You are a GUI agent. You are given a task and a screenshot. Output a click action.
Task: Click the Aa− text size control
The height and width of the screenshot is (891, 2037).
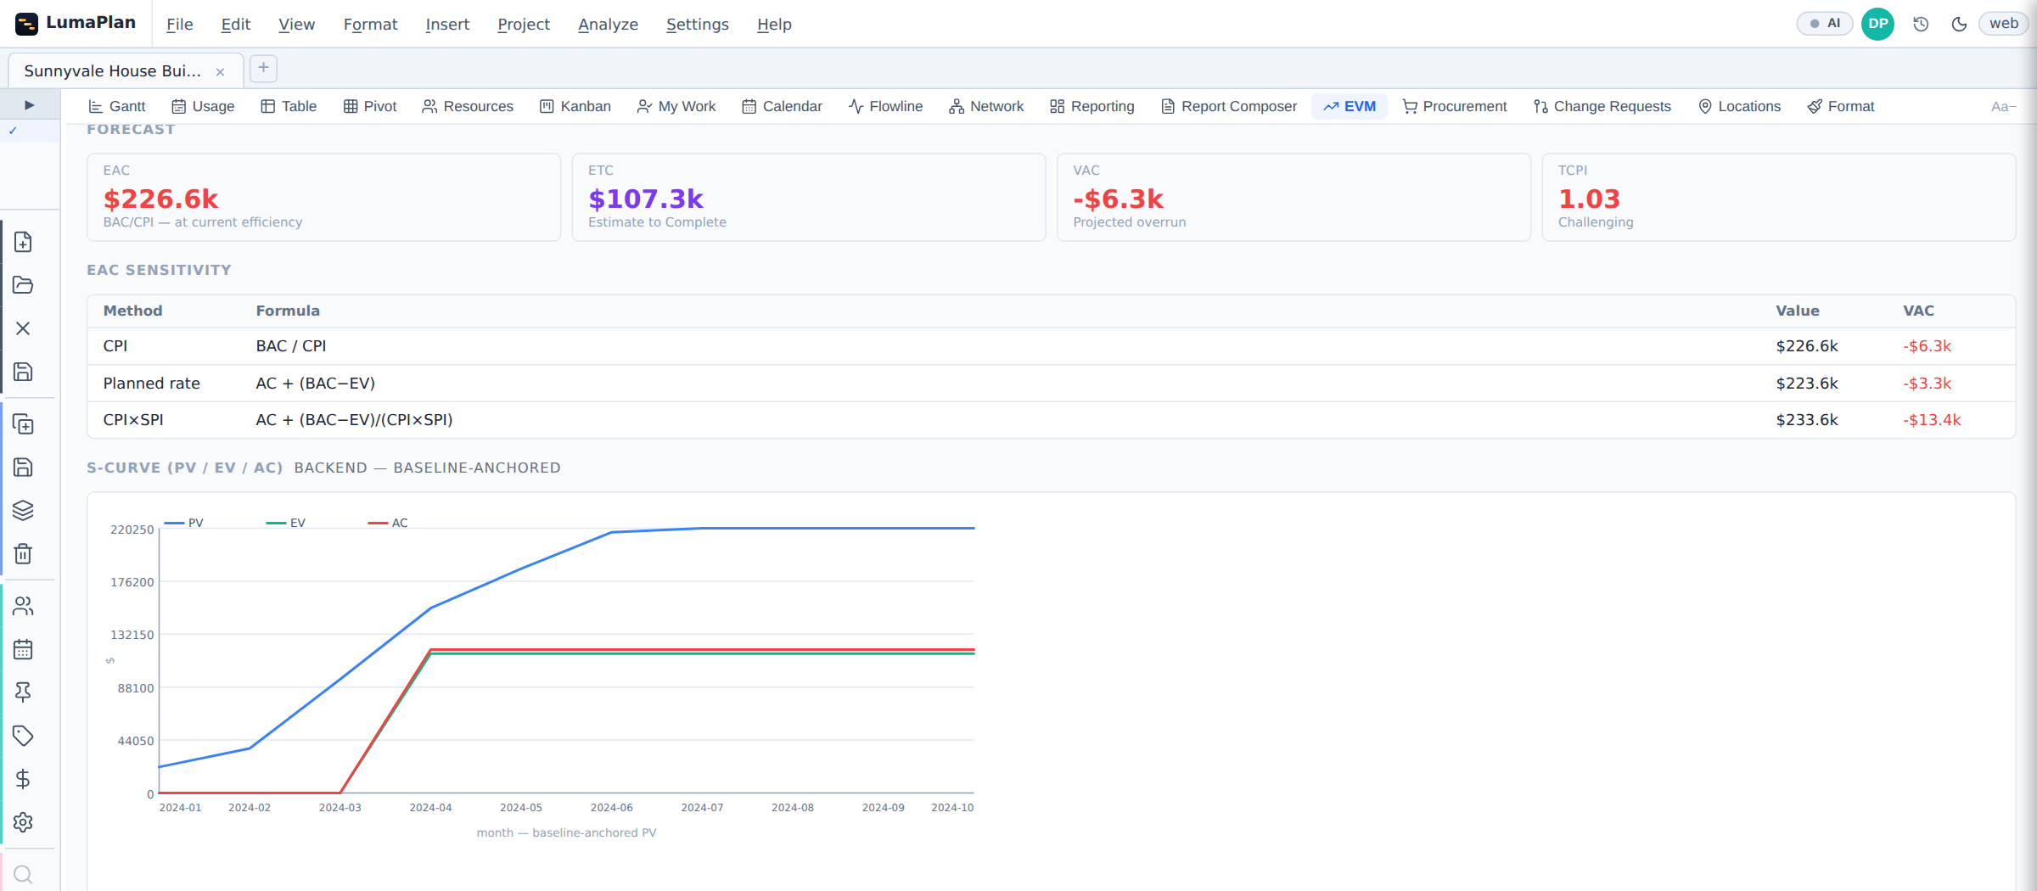[x=2003, y=106]
